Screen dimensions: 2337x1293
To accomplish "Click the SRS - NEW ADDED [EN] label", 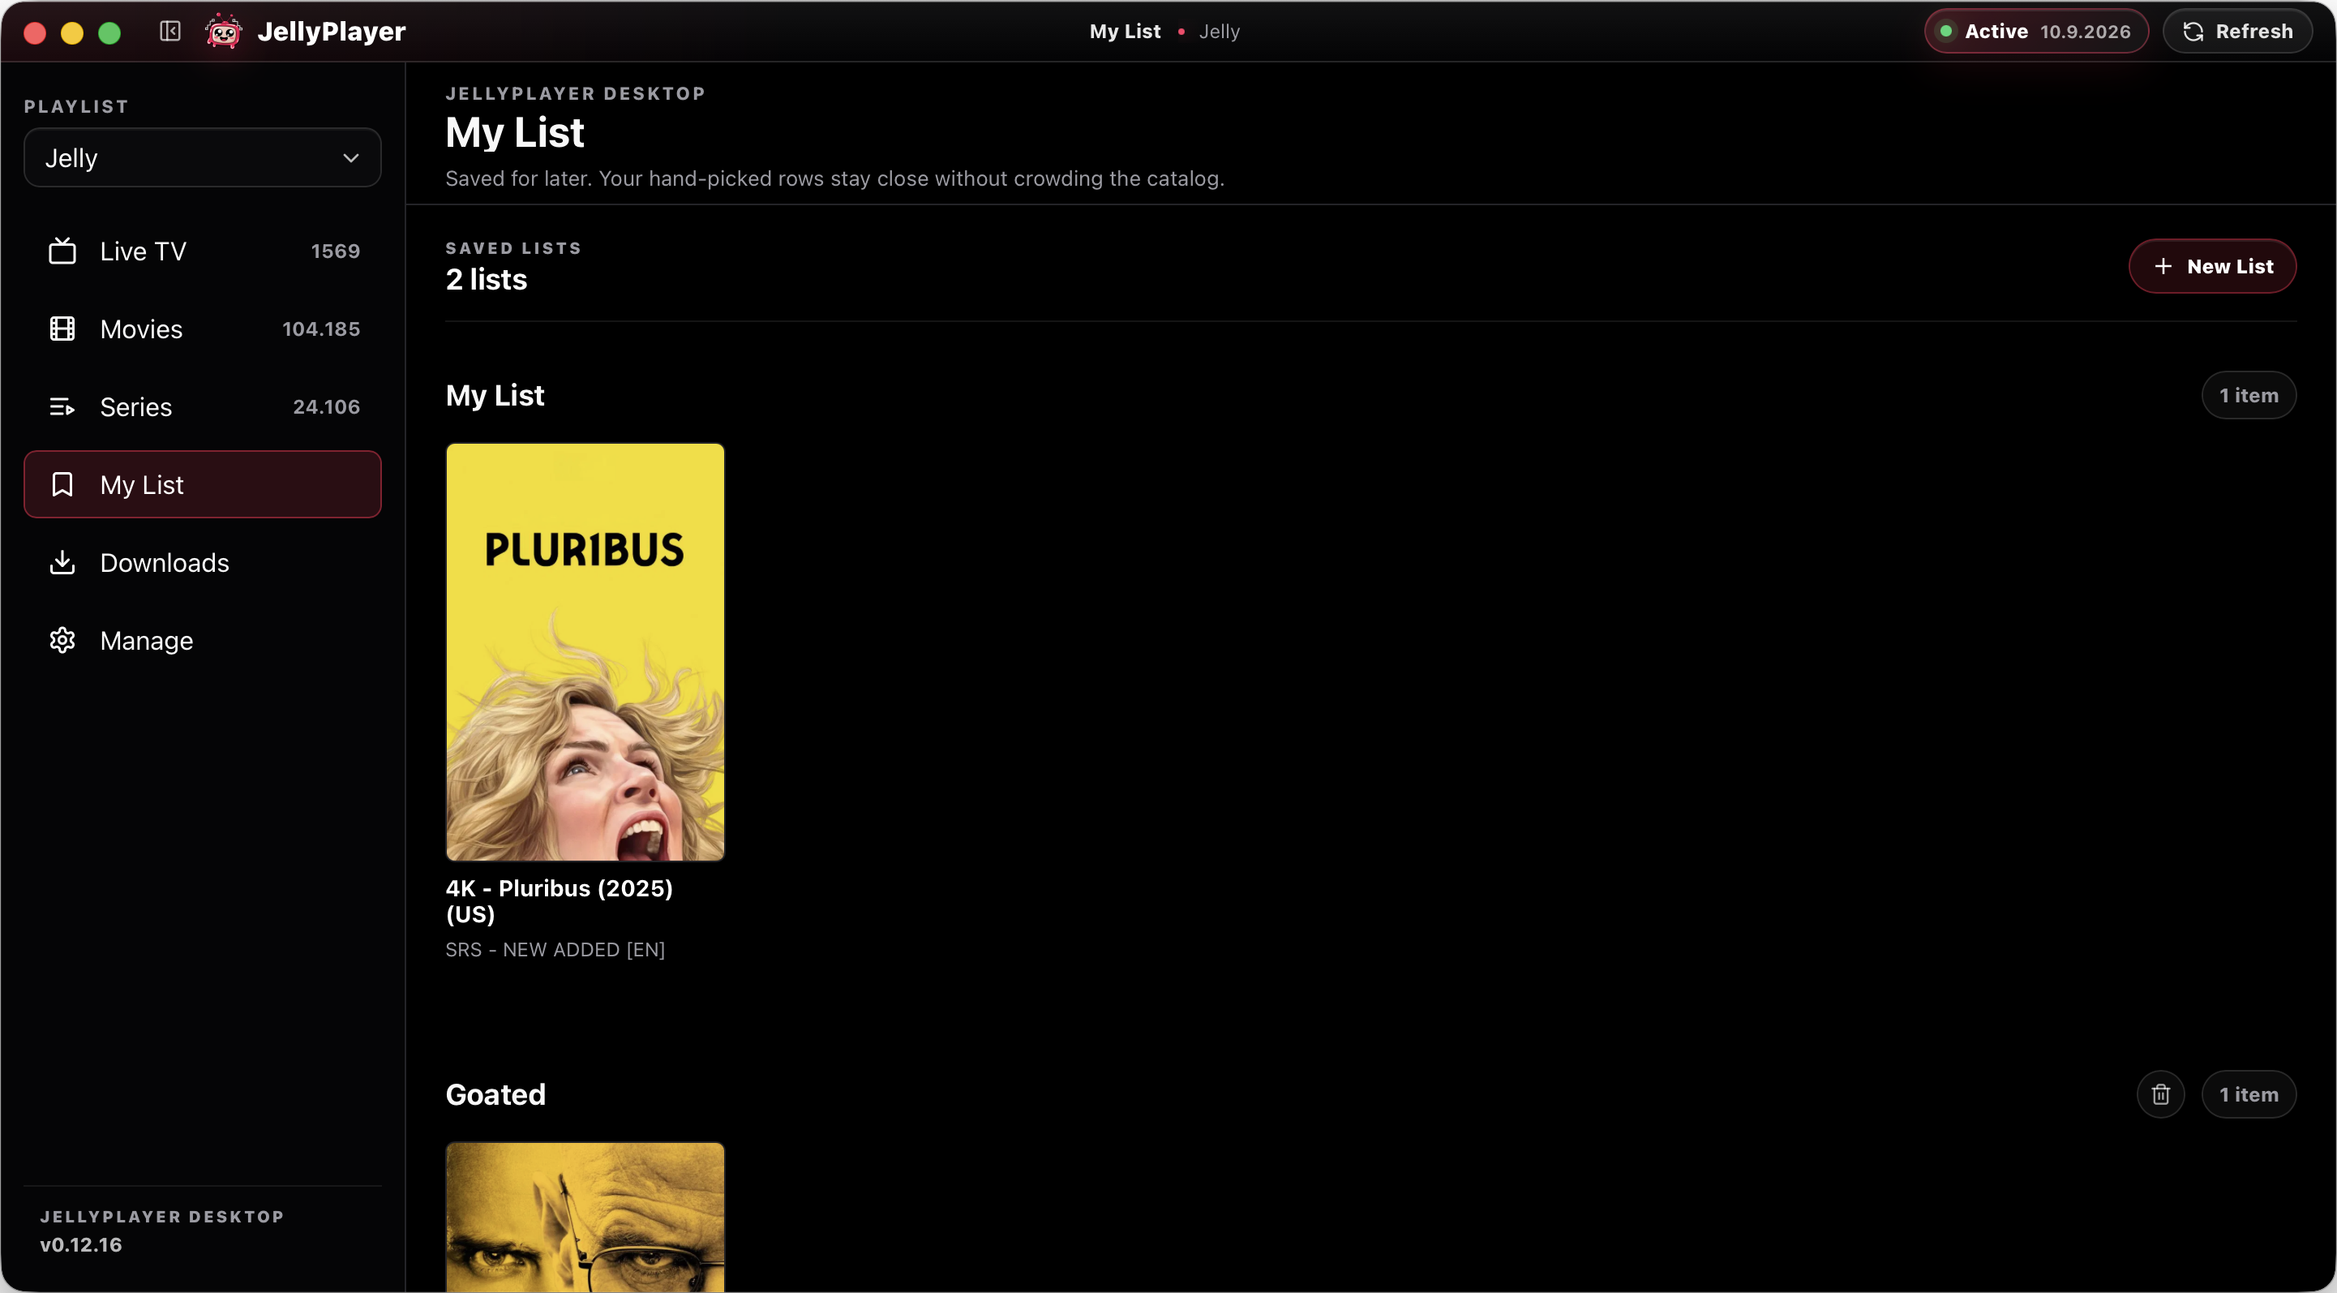I will click(555, 950).
